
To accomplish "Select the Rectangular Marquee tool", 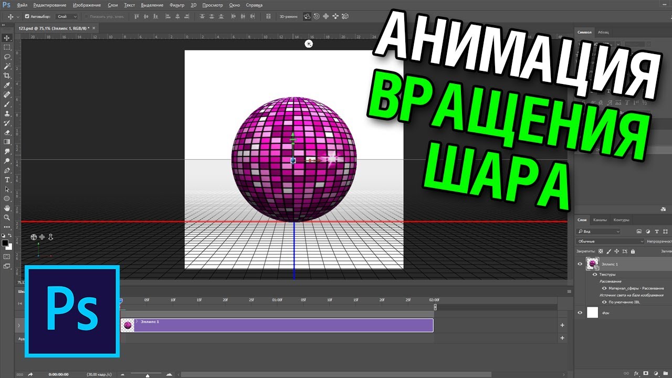I will [7, 47].
